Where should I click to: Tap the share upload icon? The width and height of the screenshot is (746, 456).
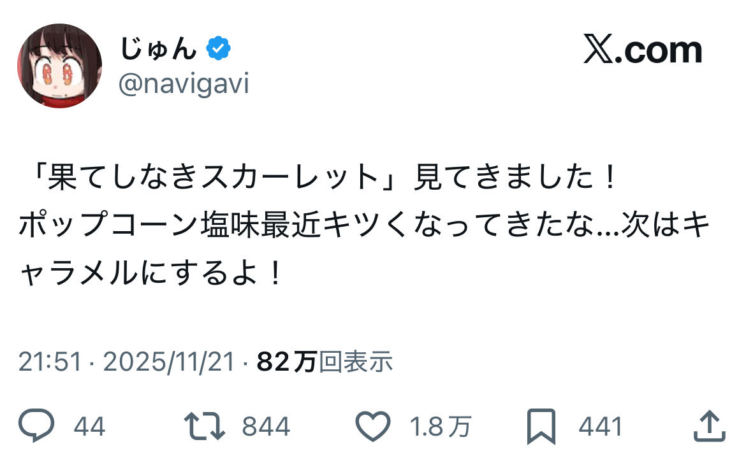click(708, 425)
